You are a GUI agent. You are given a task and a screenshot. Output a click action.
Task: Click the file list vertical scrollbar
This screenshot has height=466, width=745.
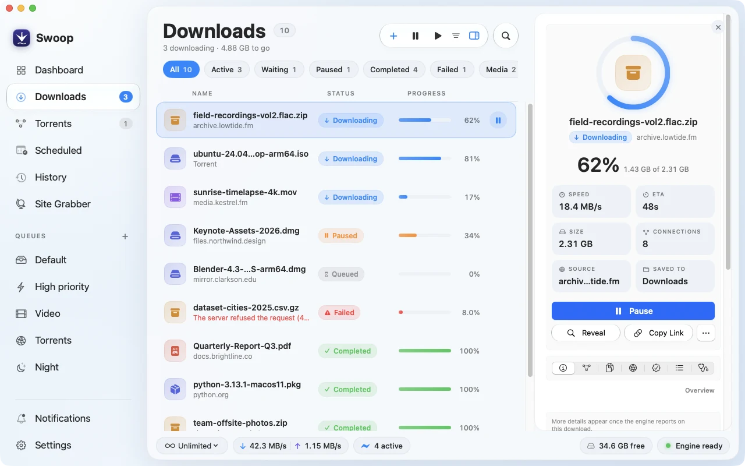pyautogui.click(x=530, y=240)
